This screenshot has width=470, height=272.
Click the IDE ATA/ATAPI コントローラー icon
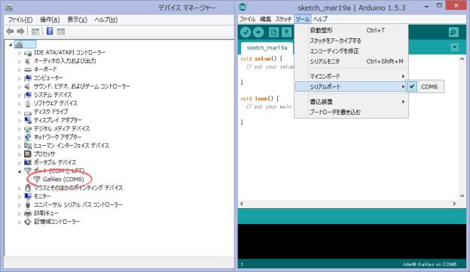28,53
